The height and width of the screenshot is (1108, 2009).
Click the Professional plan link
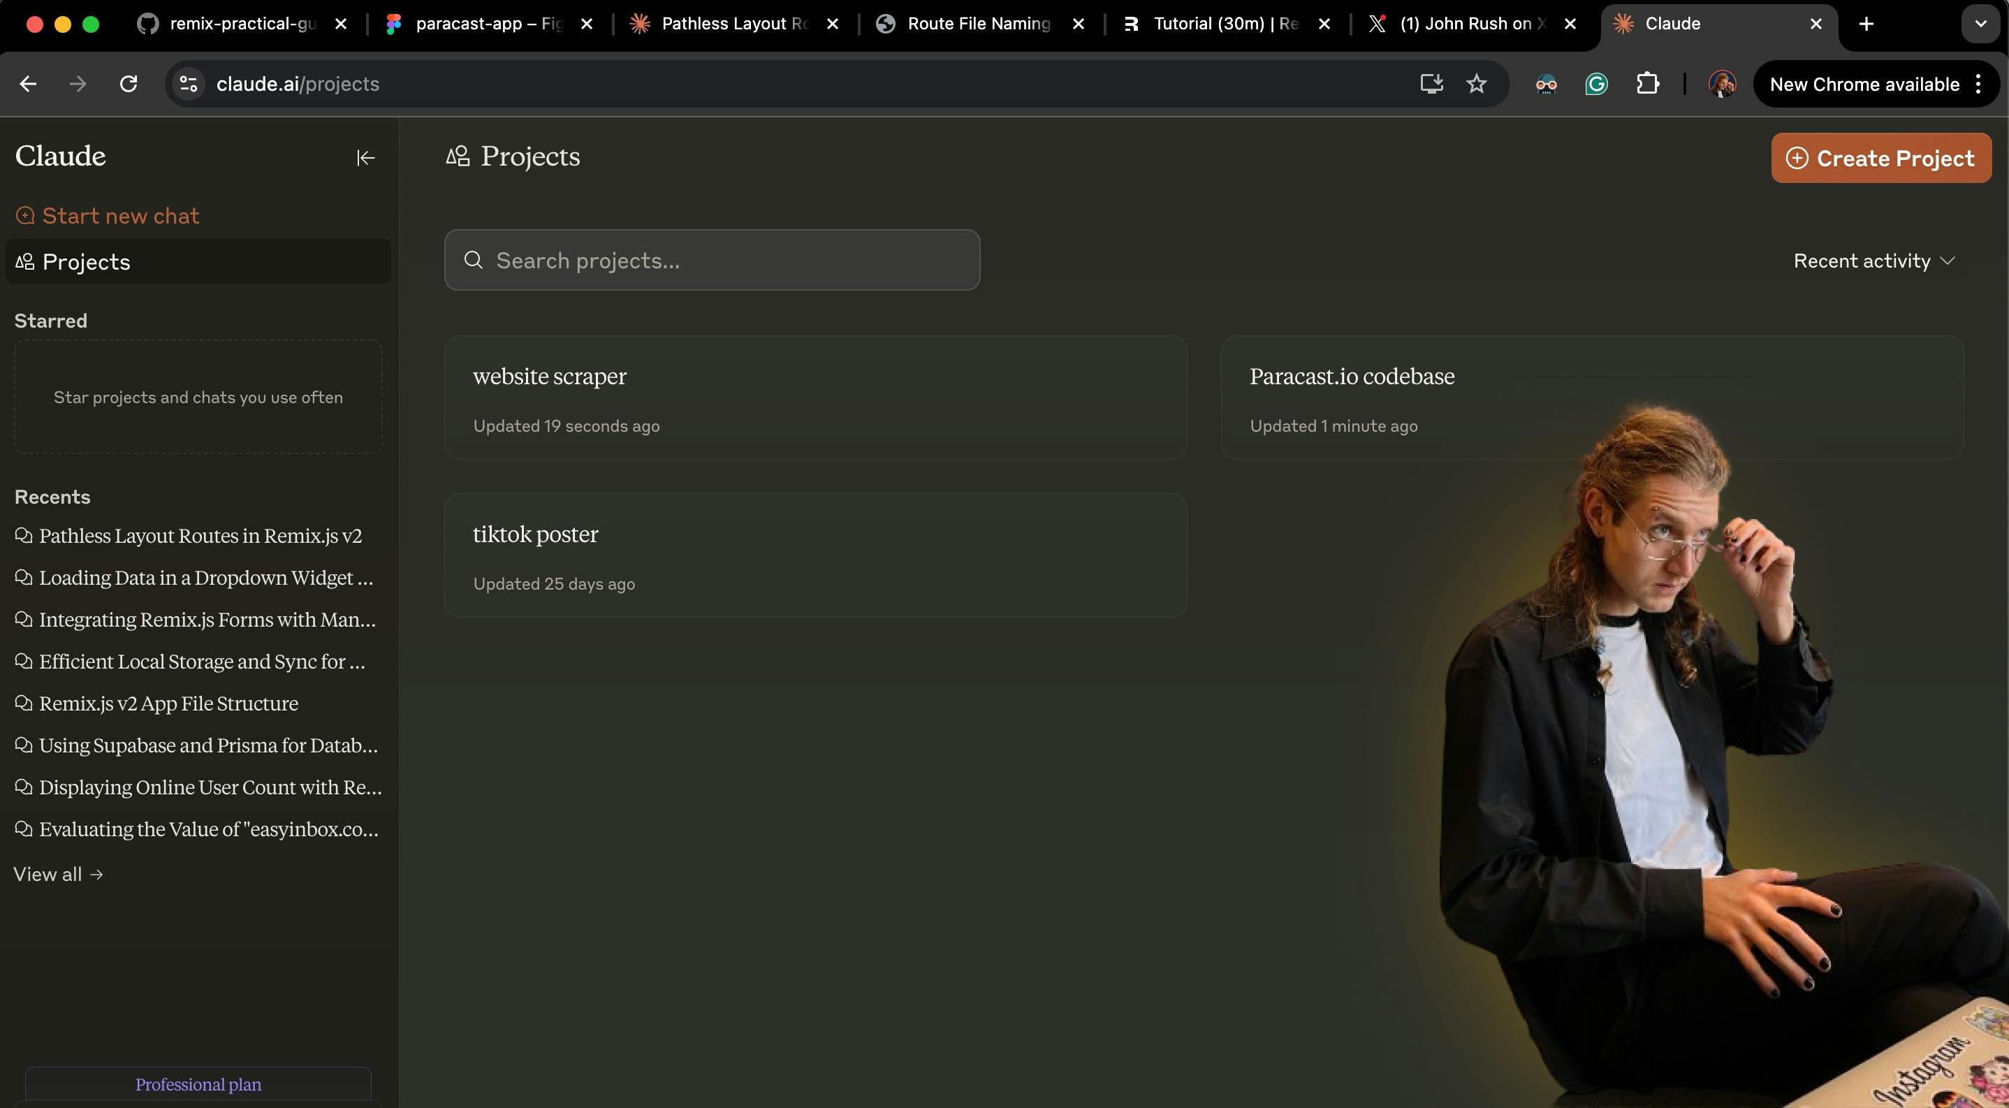[x=198, y=1084]
